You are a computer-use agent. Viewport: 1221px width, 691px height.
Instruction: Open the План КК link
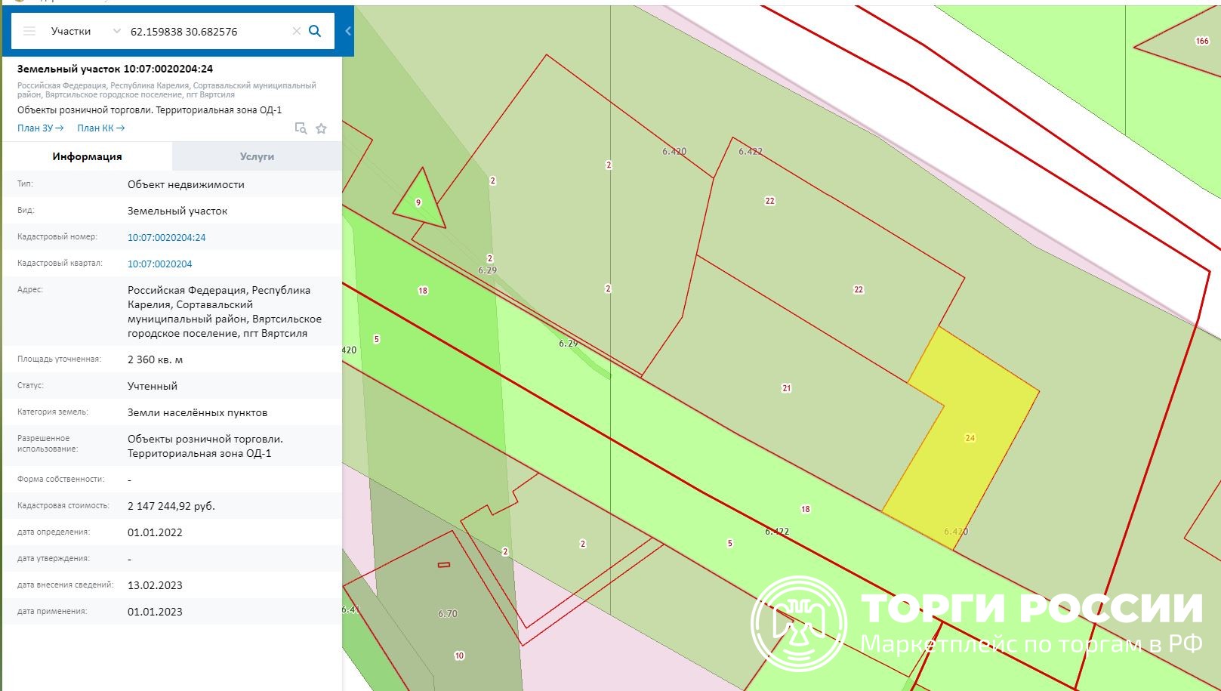coord(100,128)
